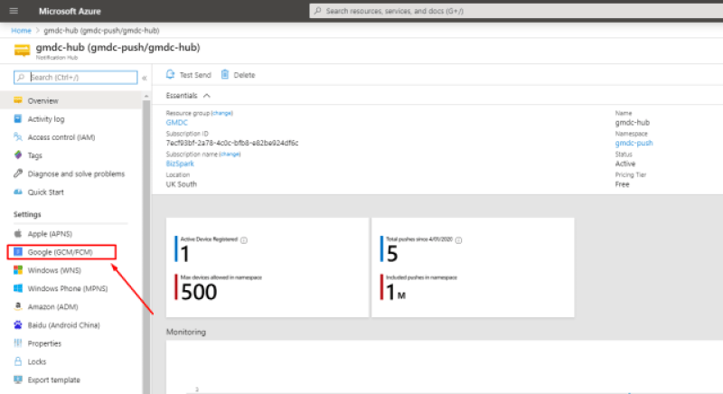Click the Microsoft Azure brand title
723x394 pixels.
pos(70,11)
